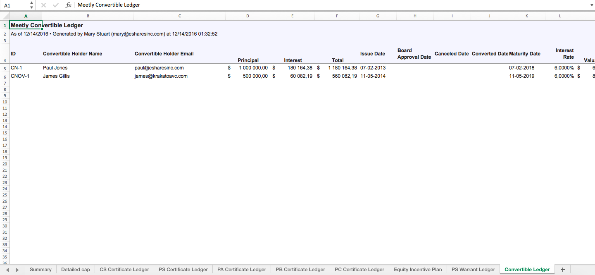Click the 'Converted Date' heading cell
The width and height of the screenshot is (595, 275).
[489, 53]
